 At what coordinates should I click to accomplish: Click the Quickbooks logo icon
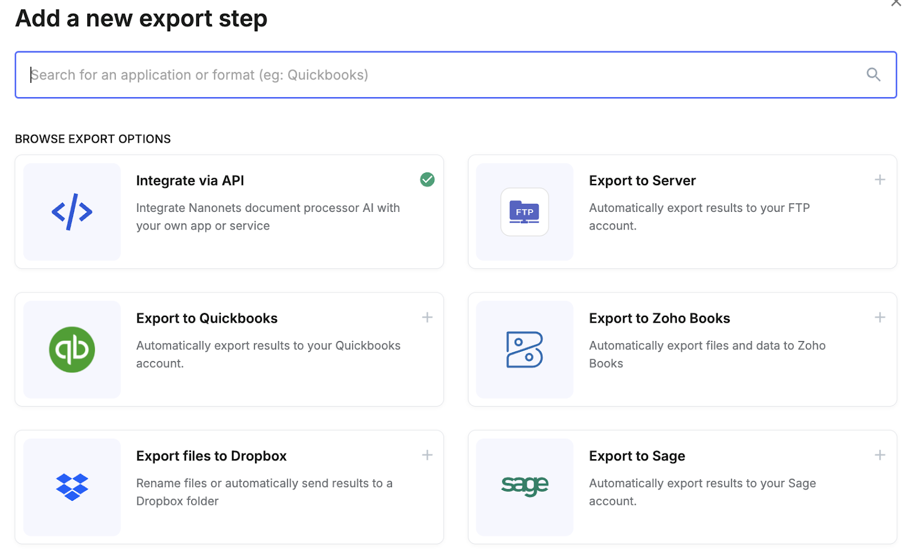[x=72, y=350]
